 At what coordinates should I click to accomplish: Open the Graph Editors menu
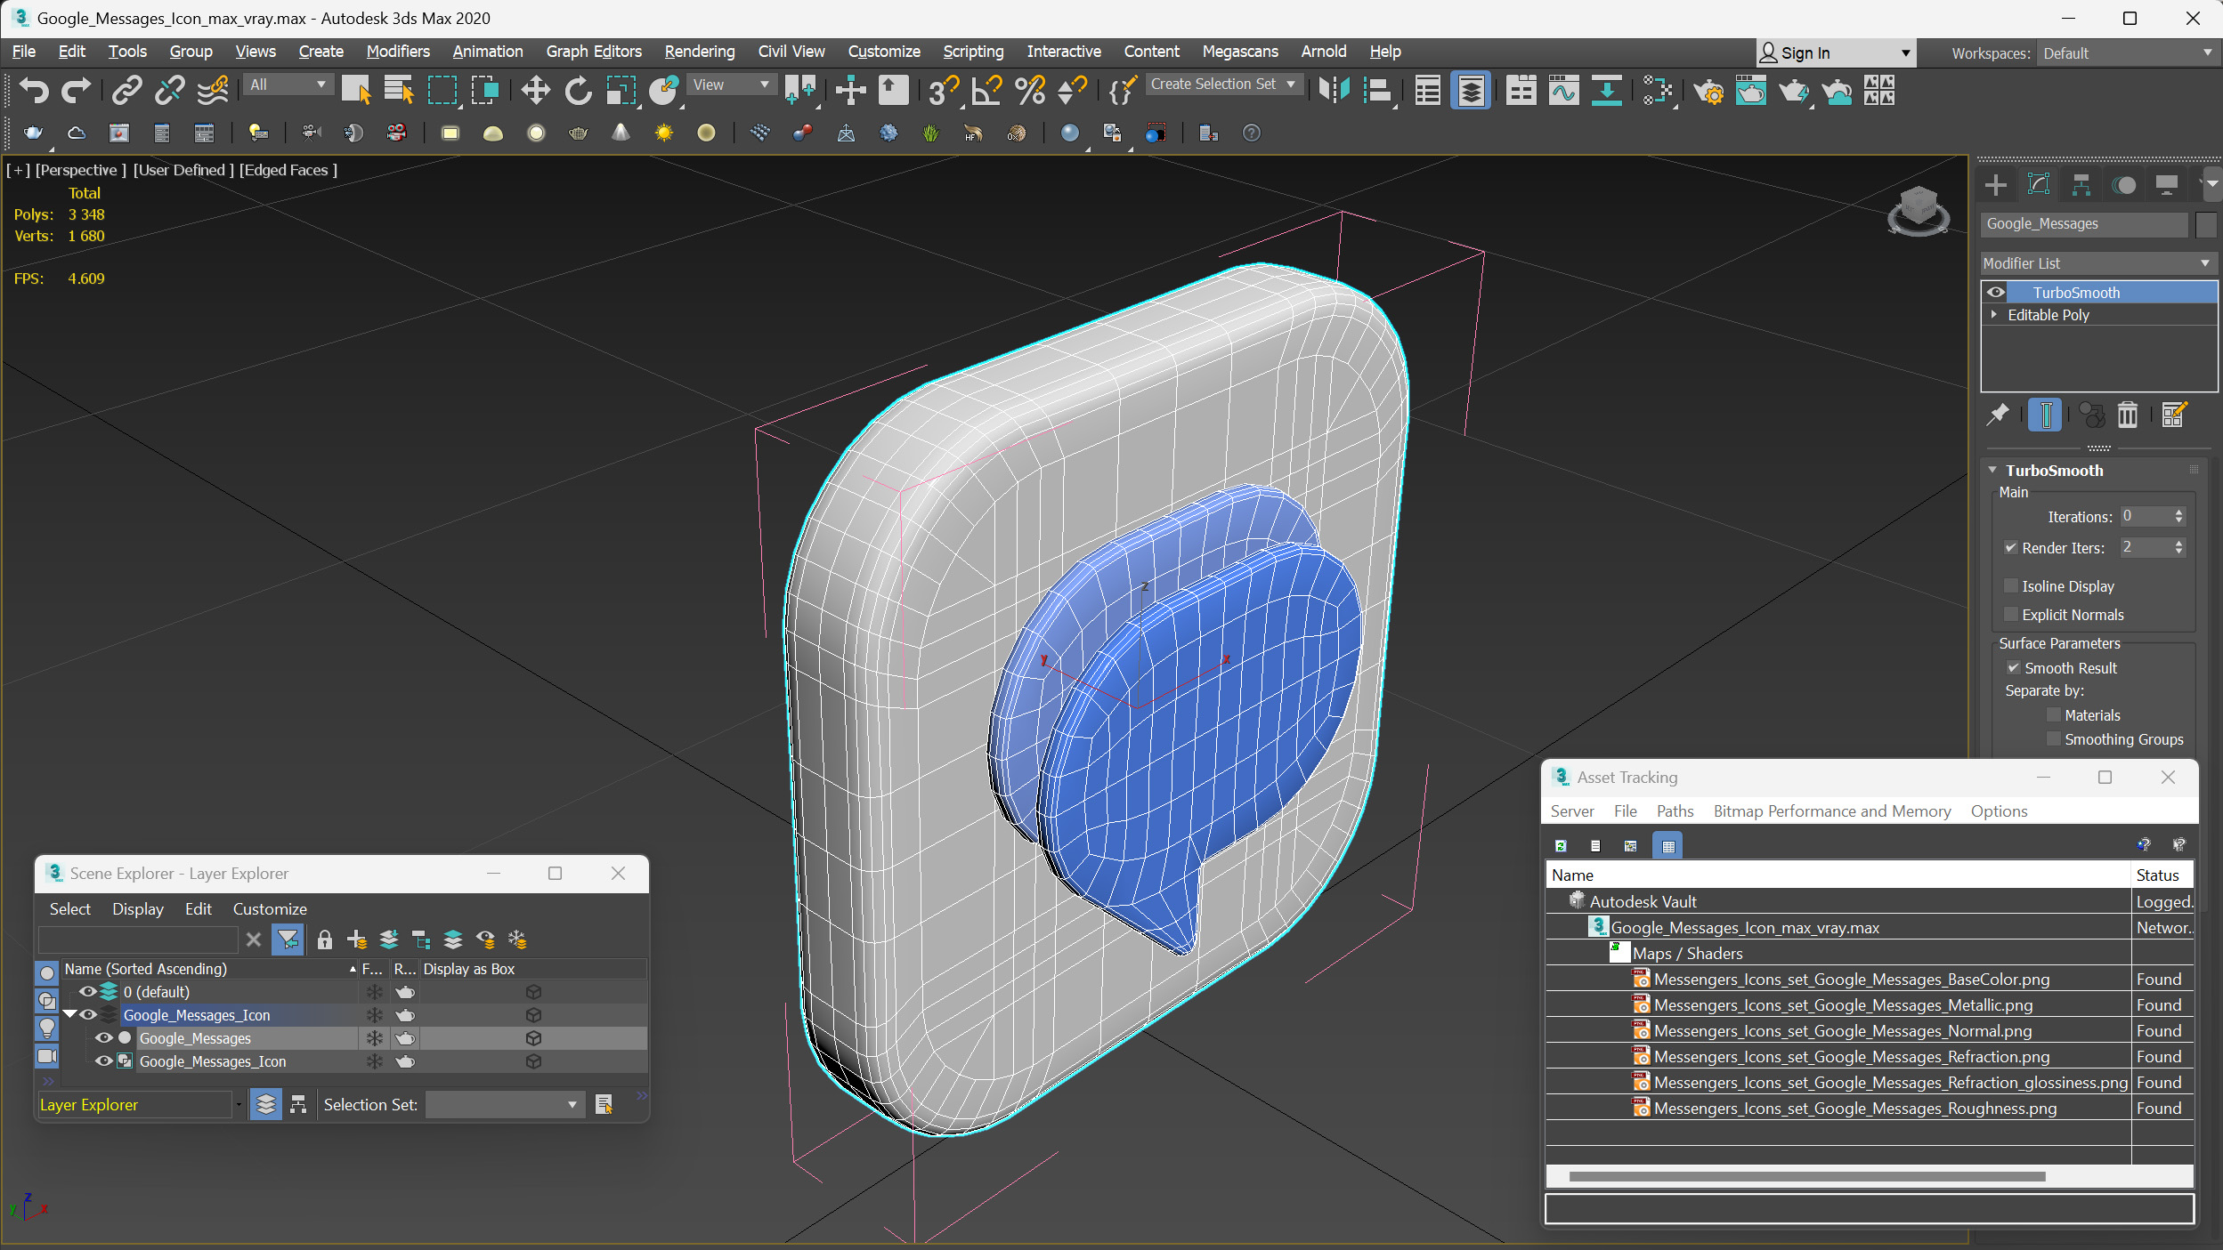click(x=594, y=52)
